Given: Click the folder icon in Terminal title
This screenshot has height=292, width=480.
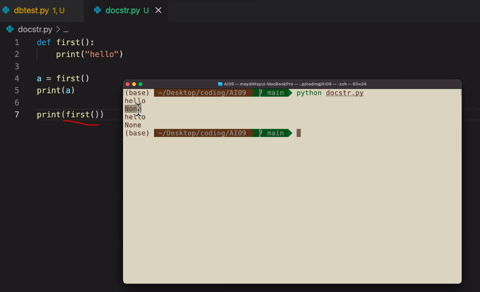Looking at the screenshot, I should (x=220, y=84).
